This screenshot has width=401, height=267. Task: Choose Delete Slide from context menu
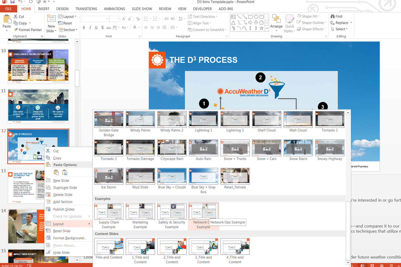[68, 195]
